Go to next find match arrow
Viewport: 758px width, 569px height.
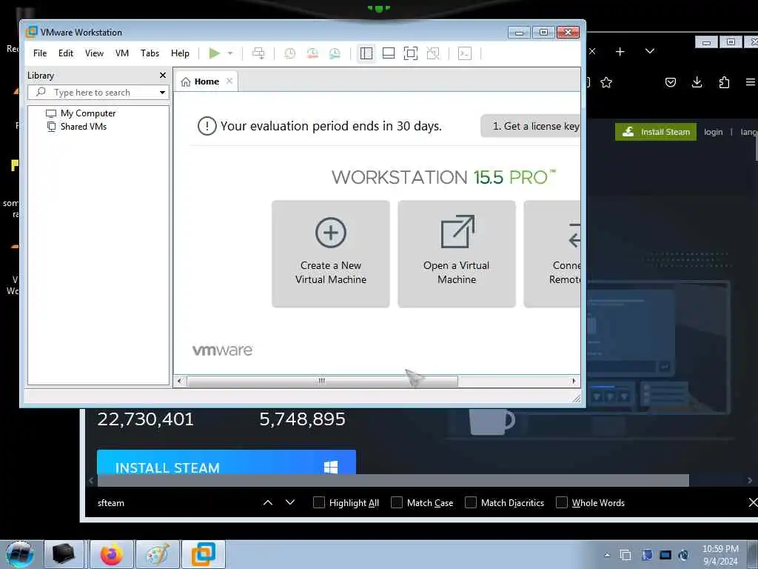pyautogui.click(x=290, y=502)
